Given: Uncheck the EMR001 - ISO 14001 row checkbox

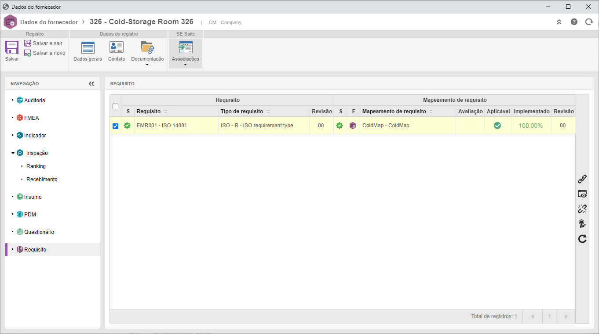Looking at the screenshot, I should coord(116,126).
